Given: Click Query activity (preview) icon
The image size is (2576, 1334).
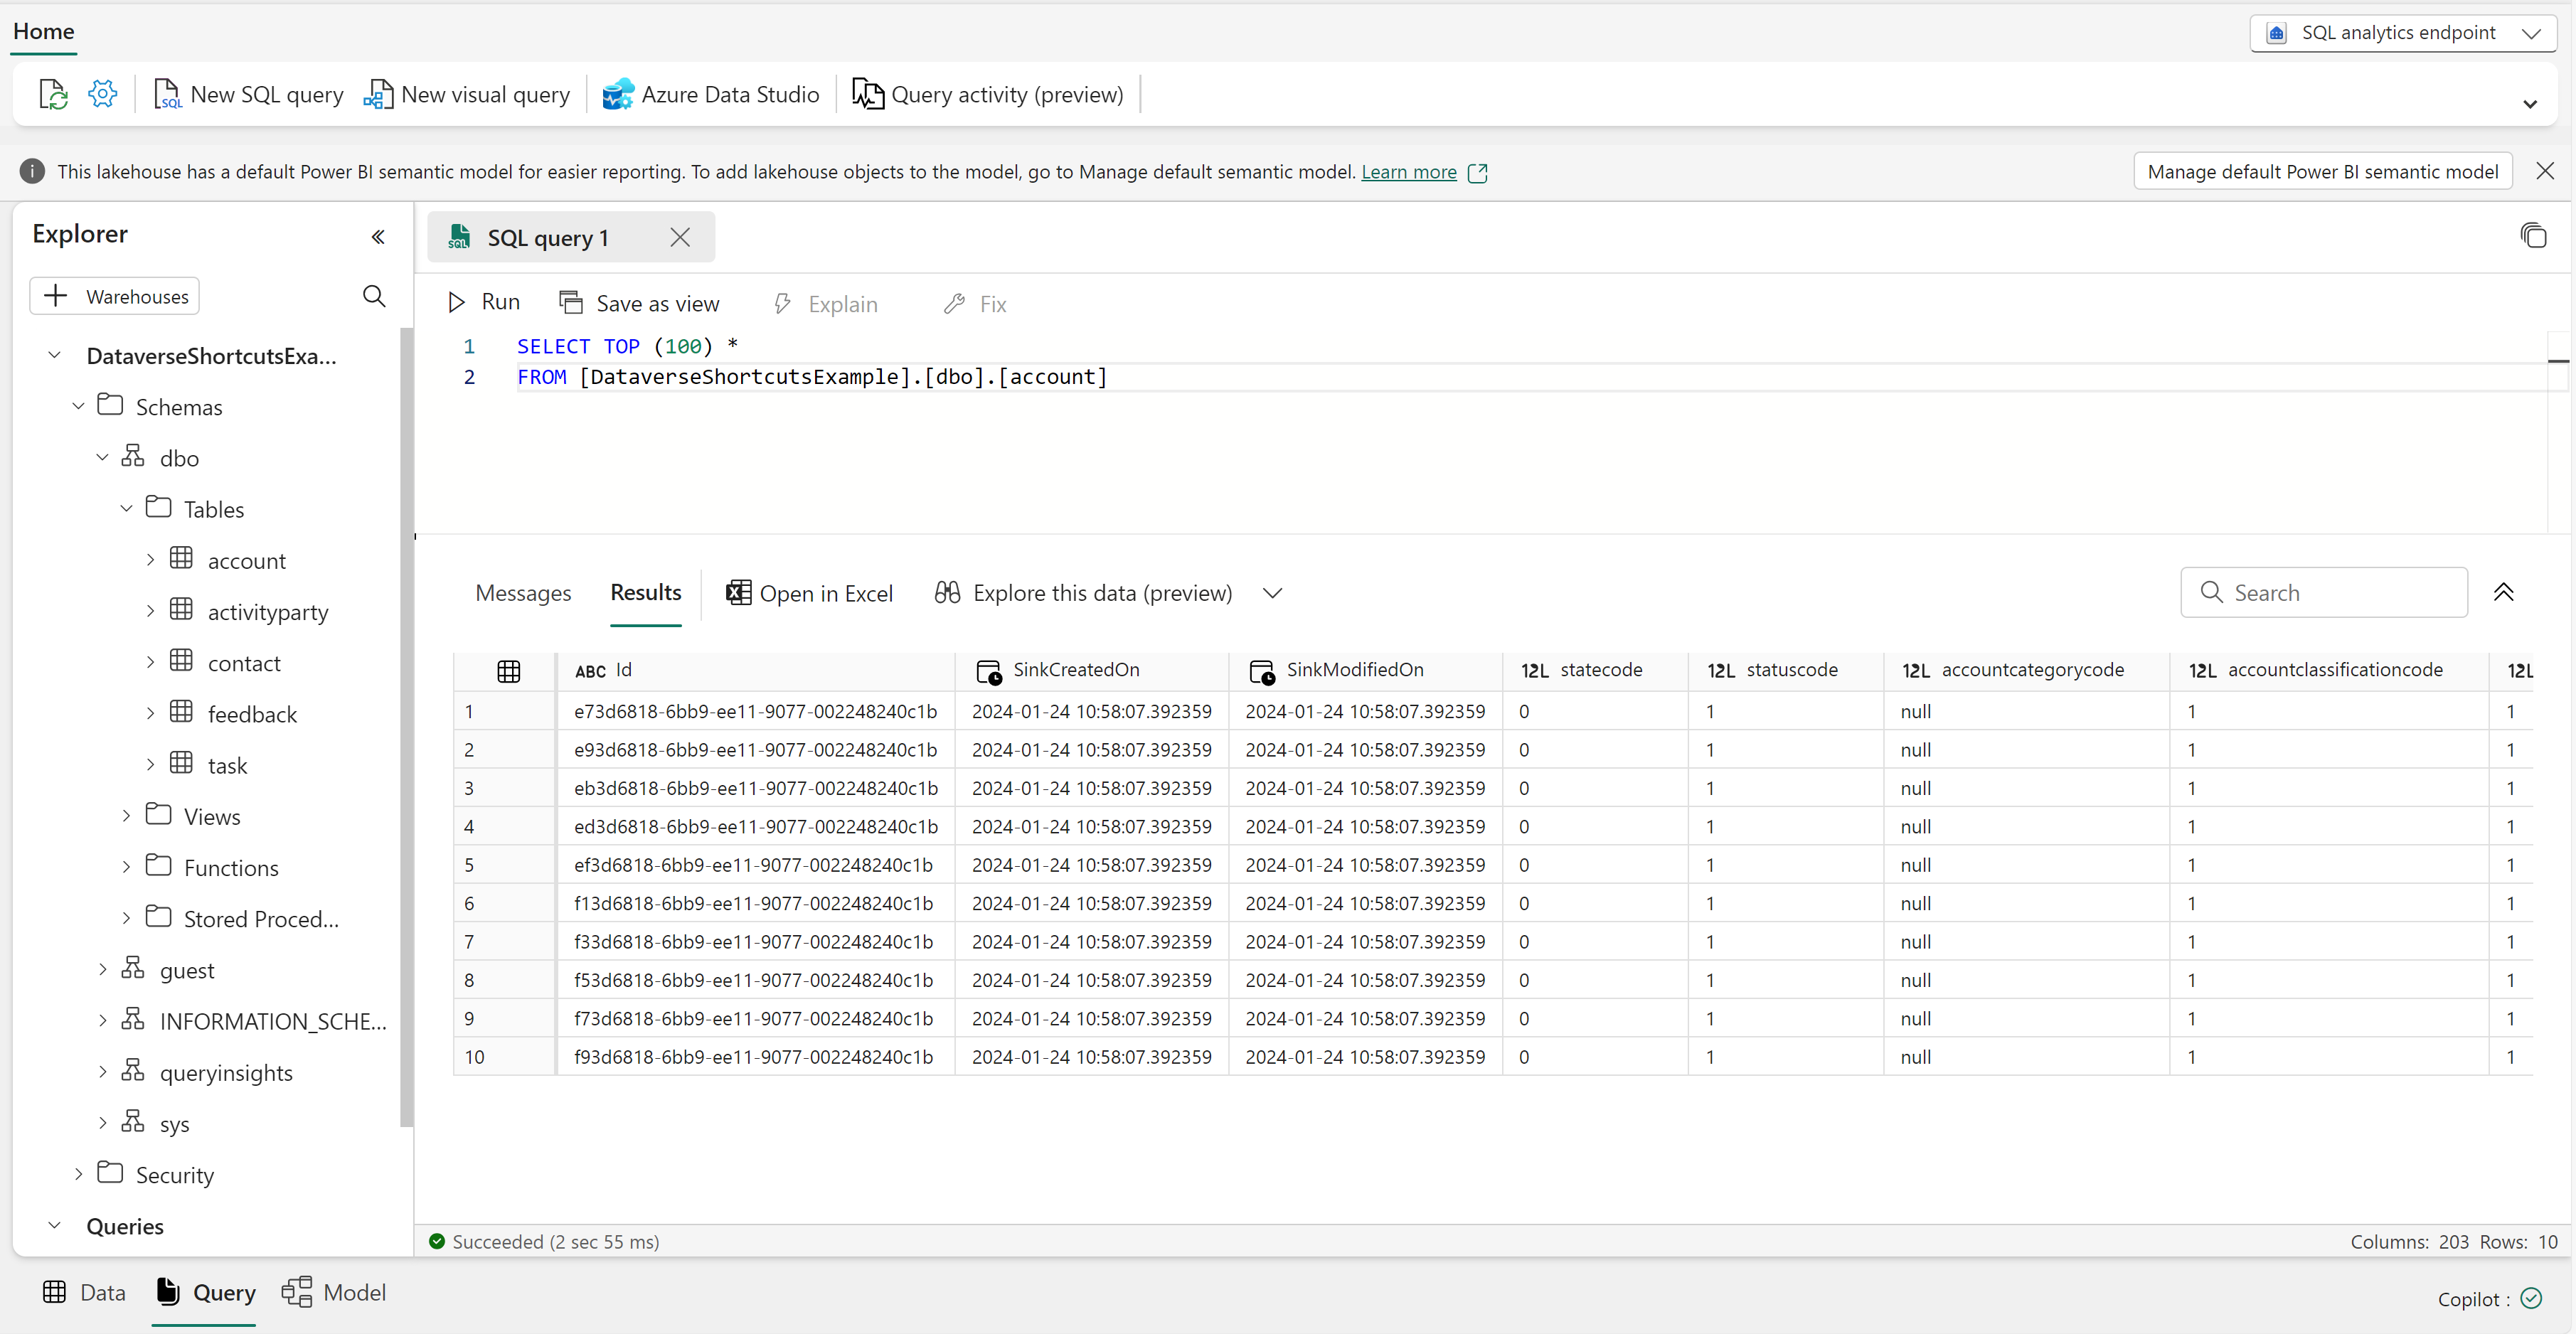Looking at the screenshot, I should [x=867, y=94].
